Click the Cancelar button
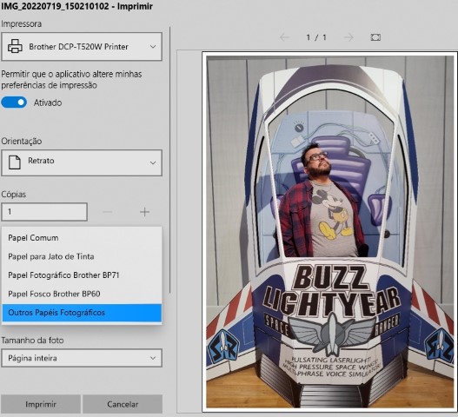458x417 pixels. click(123, 404)
